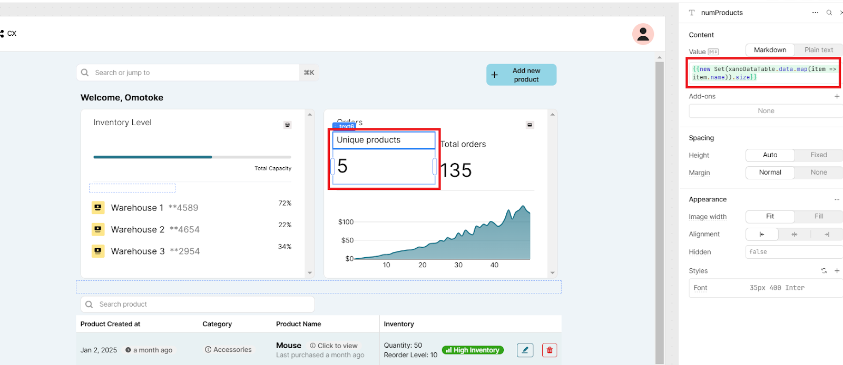Open the Add-ons None selector

(766, 111)
